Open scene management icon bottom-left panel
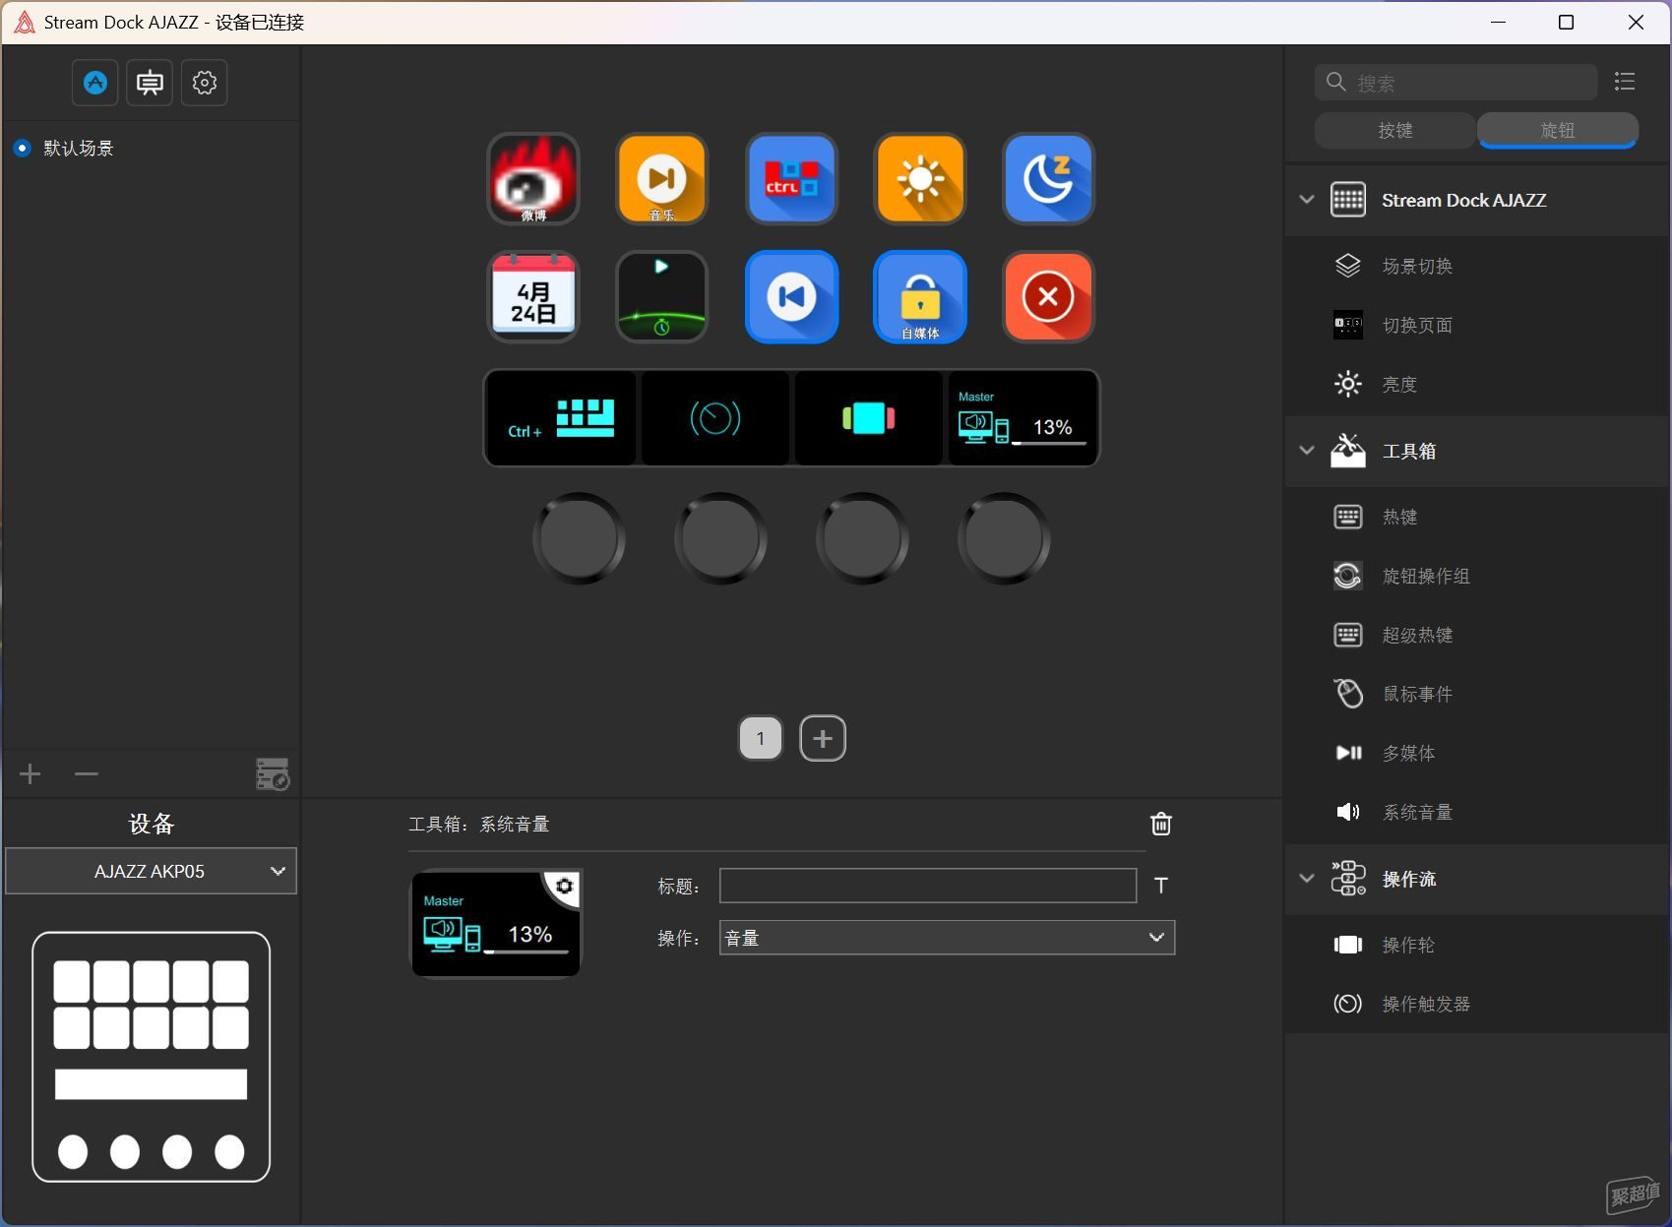 tap(272, 774)
